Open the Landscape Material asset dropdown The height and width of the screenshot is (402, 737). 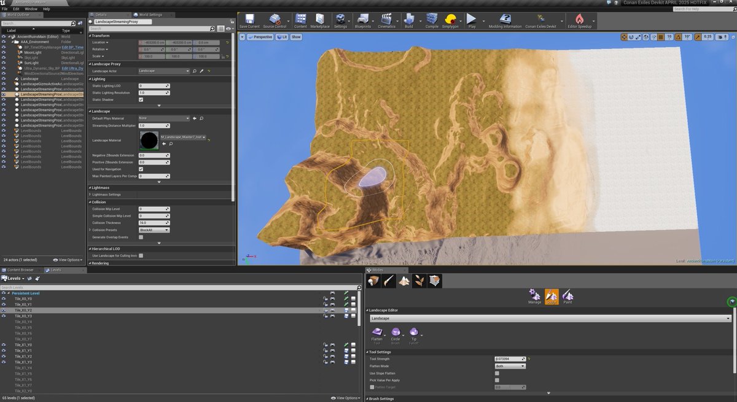click(183, 137)
